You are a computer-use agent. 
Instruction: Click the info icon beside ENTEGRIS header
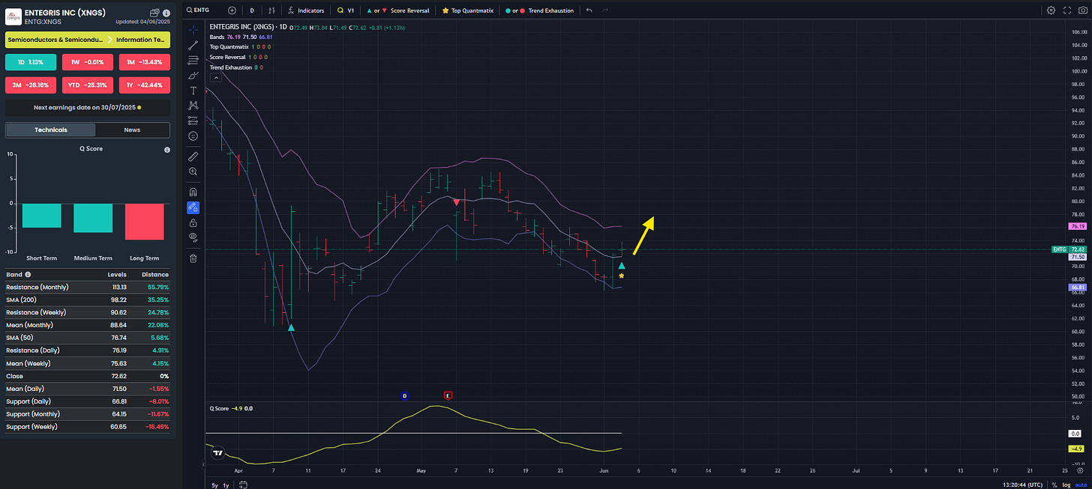tap(166, 13)
